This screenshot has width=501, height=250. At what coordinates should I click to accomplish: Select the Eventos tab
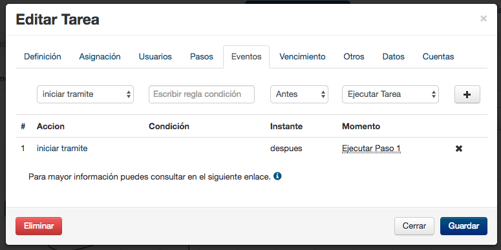[246, 56]
